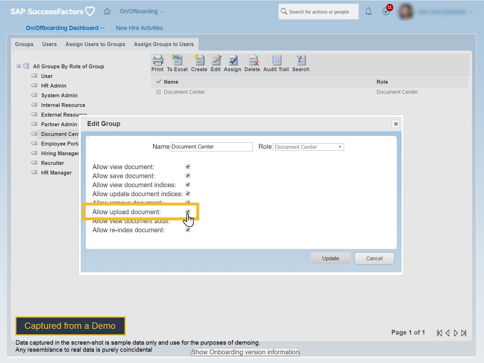Switch to the Groups tab
This screenshot has width=484, height=363.
click(x=24, y=44)
